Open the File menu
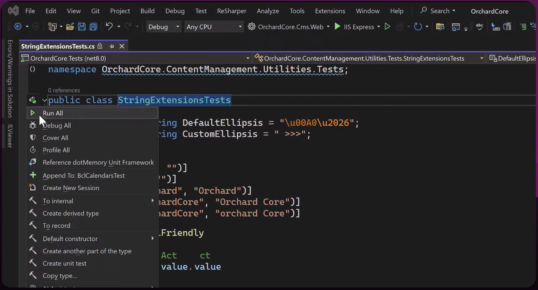Screen dimensions: 538x290 coord(30,11)
